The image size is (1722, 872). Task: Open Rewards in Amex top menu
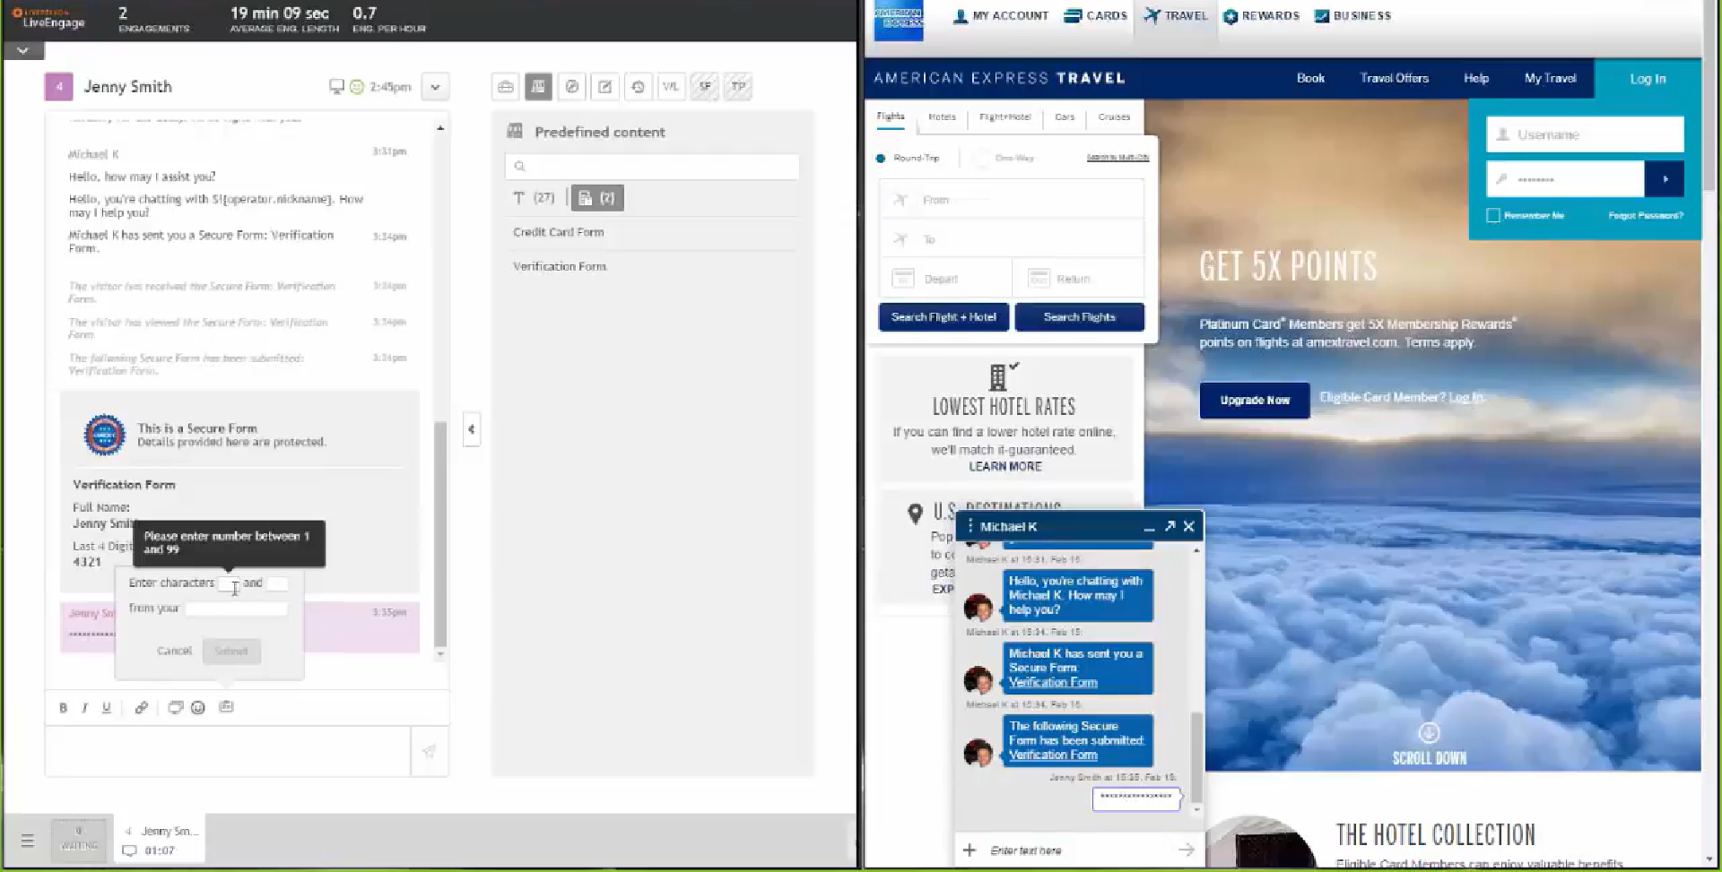coord(1262,16)
